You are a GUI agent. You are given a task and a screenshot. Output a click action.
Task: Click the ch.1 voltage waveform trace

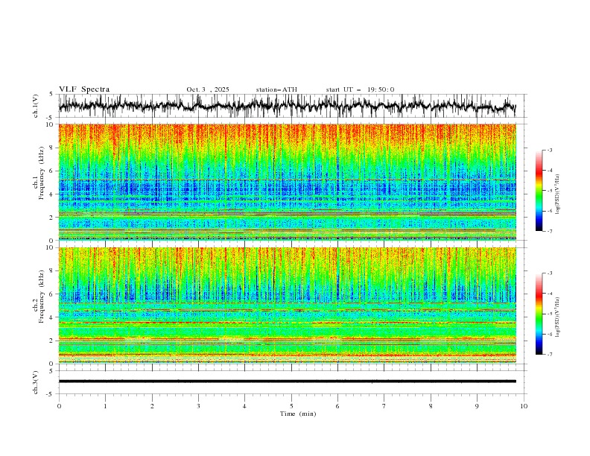pyautogui.click(x=287, y=106)
